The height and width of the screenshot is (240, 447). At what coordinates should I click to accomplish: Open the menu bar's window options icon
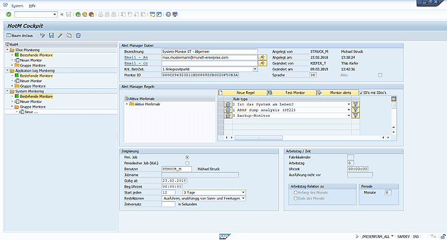pyautogui.click(x=5, y=5)
